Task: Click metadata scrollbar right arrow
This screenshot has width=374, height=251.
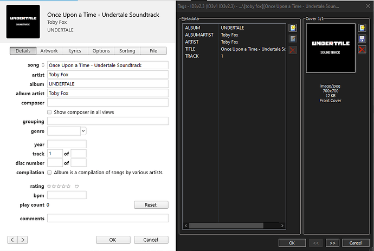Action: point(282,226)
